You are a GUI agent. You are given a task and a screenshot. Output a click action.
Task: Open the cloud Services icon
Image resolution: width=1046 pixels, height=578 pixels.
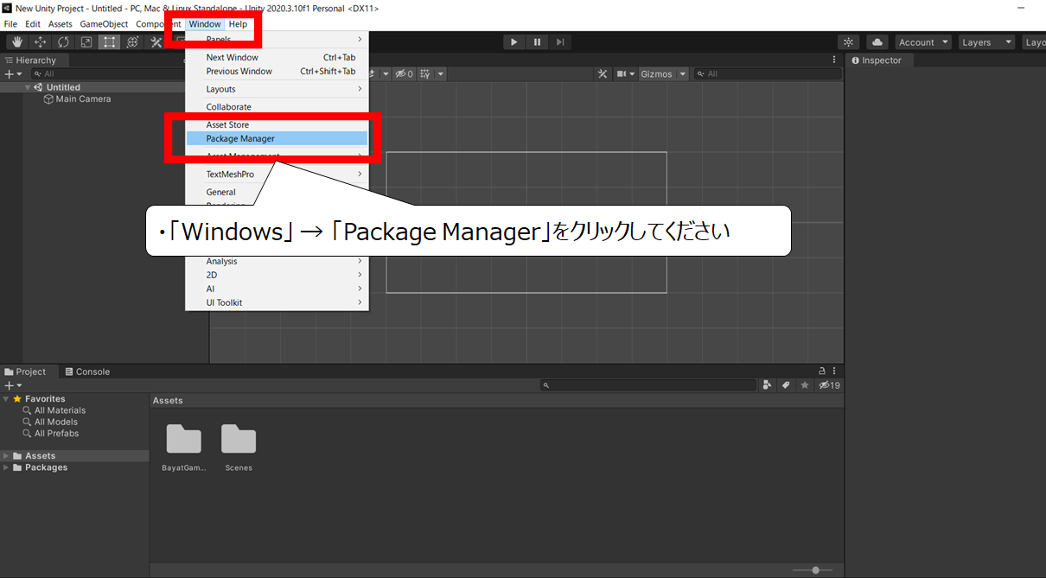(877, 42)
